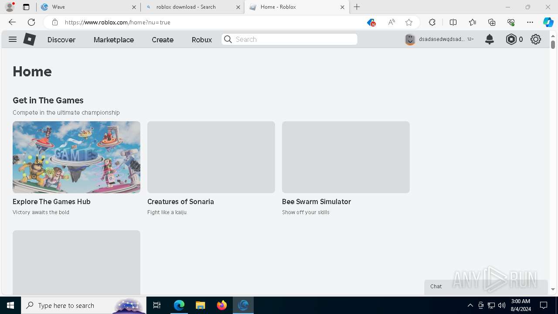Open Task View on the taskbar
This screenshot has width=558, height=314.
tap(157, 305)
